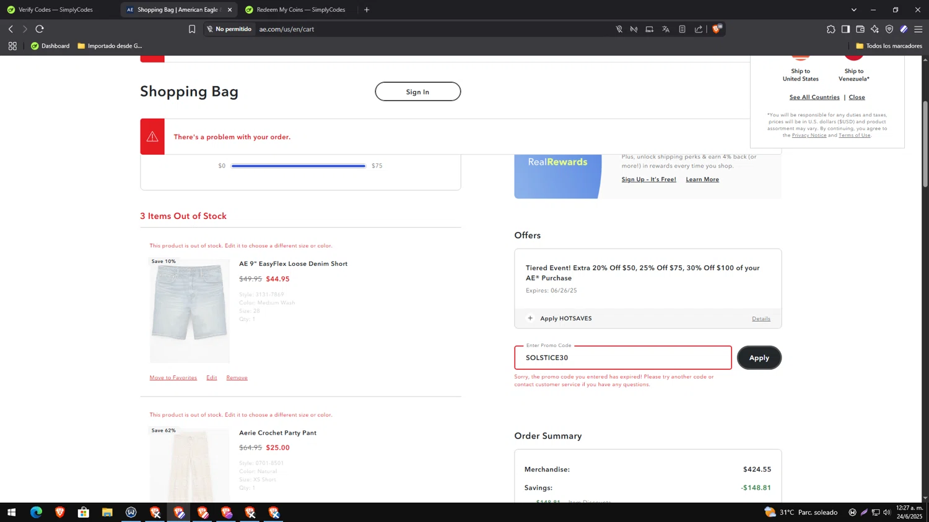This screenshot has height=522, width=929.
Task: Switch to Redeem My Coins tab
Action: tap(297, 10)
